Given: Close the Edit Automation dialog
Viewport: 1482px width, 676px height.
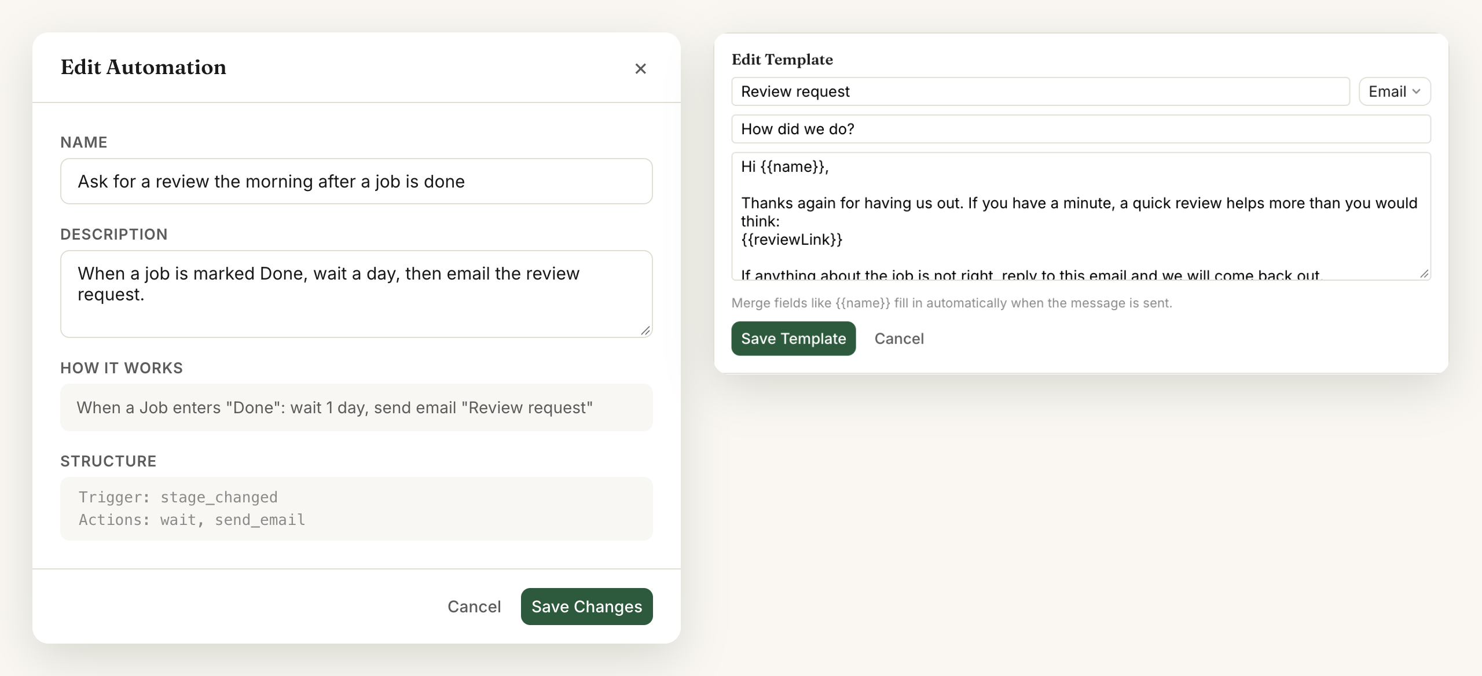Looking at the screenshot, I should click(x=640, y=69).
